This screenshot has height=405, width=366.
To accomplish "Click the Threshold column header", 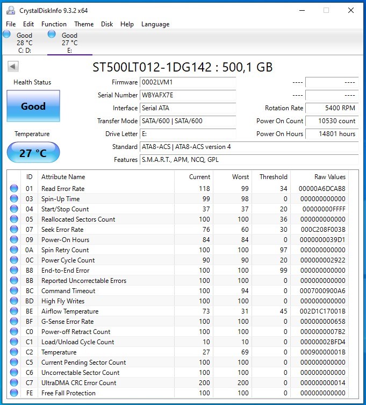I will (x=271, y=176).
